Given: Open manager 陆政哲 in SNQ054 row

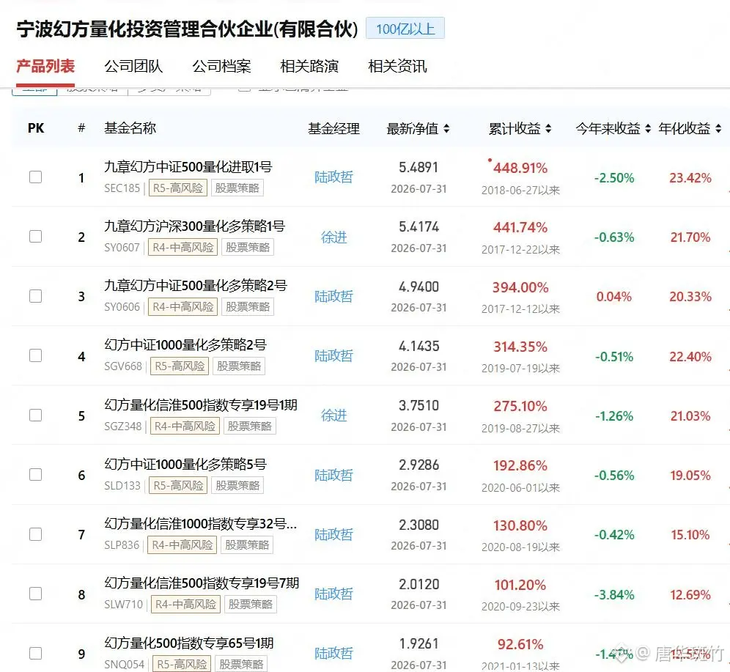Looking at the screenshot, I should point(333,654).
